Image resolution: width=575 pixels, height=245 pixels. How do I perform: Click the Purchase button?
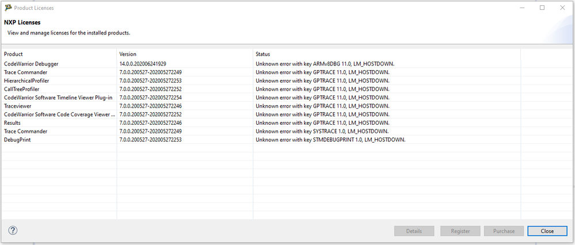point(504,231)
